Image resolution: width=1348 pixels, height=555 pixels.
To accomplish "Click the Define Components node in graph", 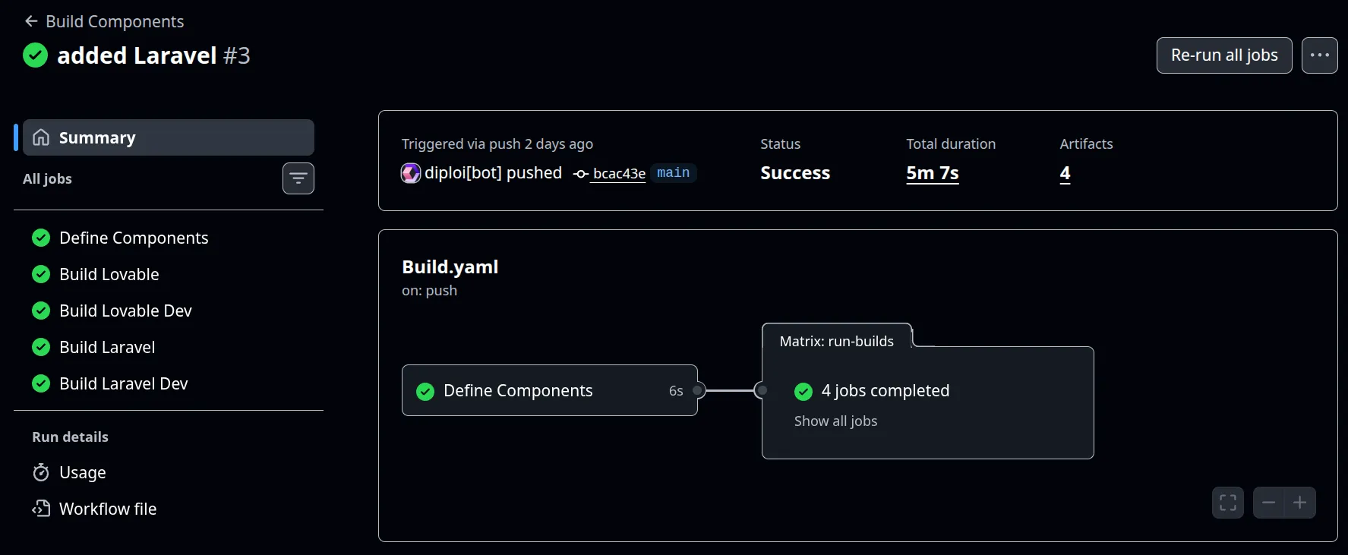I will point(550,390).
